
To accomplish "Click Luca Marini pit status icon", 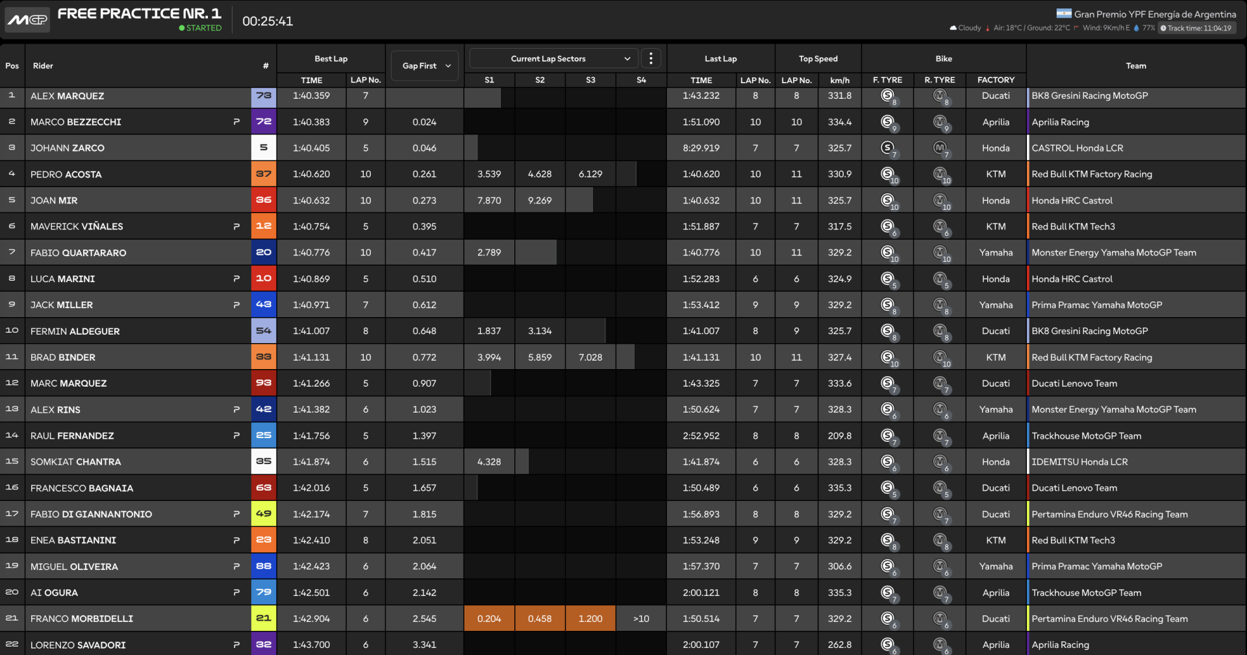I will (x=236, y=279).
